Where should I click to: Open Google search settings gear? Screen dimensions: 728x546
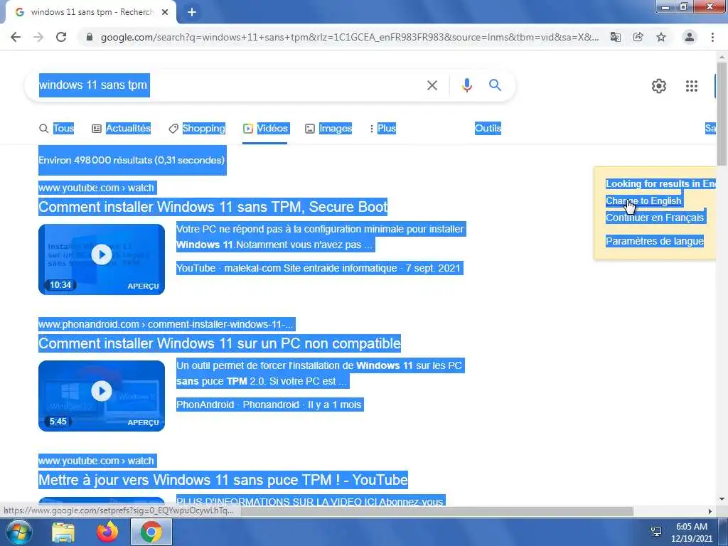[659, 86]
